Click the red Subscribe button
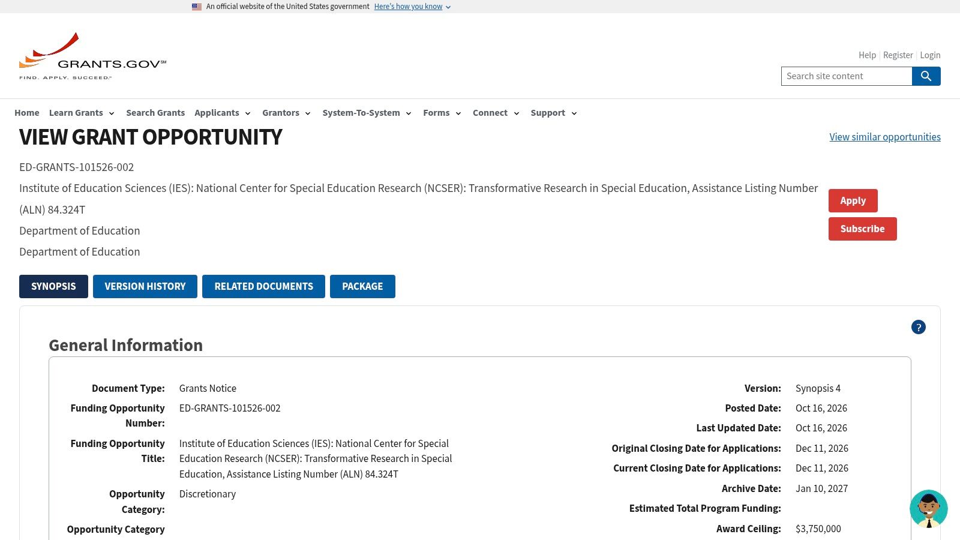The width and height of the screenshot is (960, 540). pyautogui.click(x=862, y=229)
